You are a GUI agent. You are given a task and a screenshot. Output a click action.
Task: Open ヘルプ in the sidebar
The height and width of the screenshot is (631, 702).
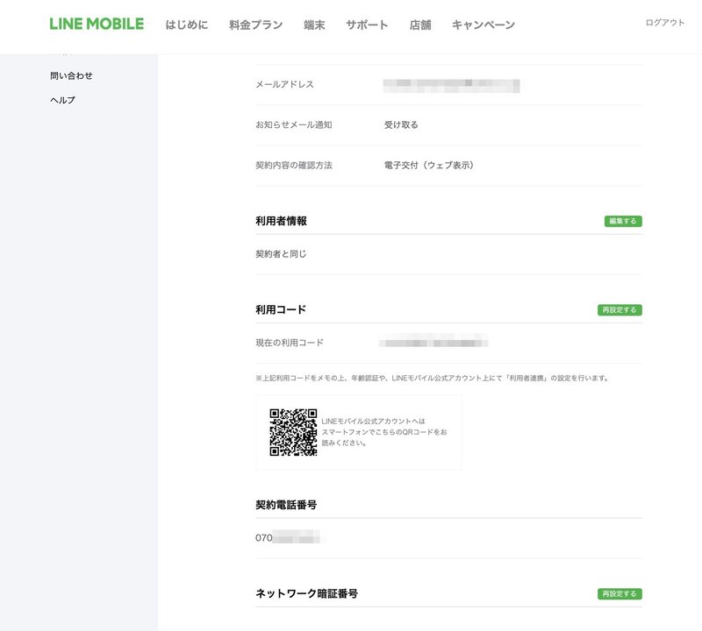tap(62, 100)
